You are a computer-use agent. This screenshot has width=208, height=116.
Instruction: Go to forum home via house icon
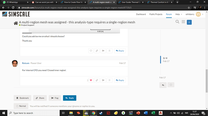coord(16,23)
